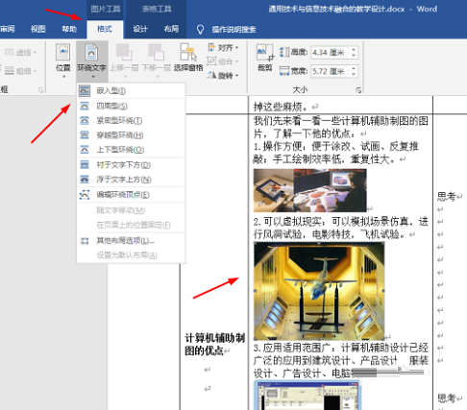Screen dimensions: 467x410
Task: Click the first 思考 text in right column
Action: (x=447, y=197)
